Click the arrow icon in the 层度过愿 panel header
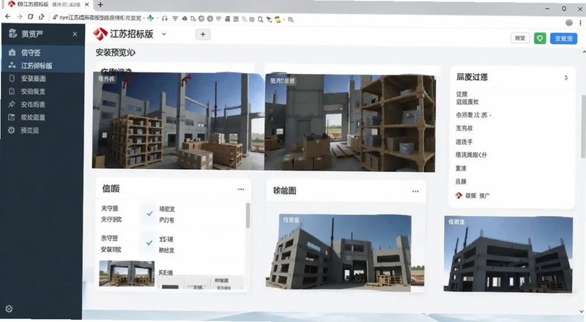 (x=566, y=78)
